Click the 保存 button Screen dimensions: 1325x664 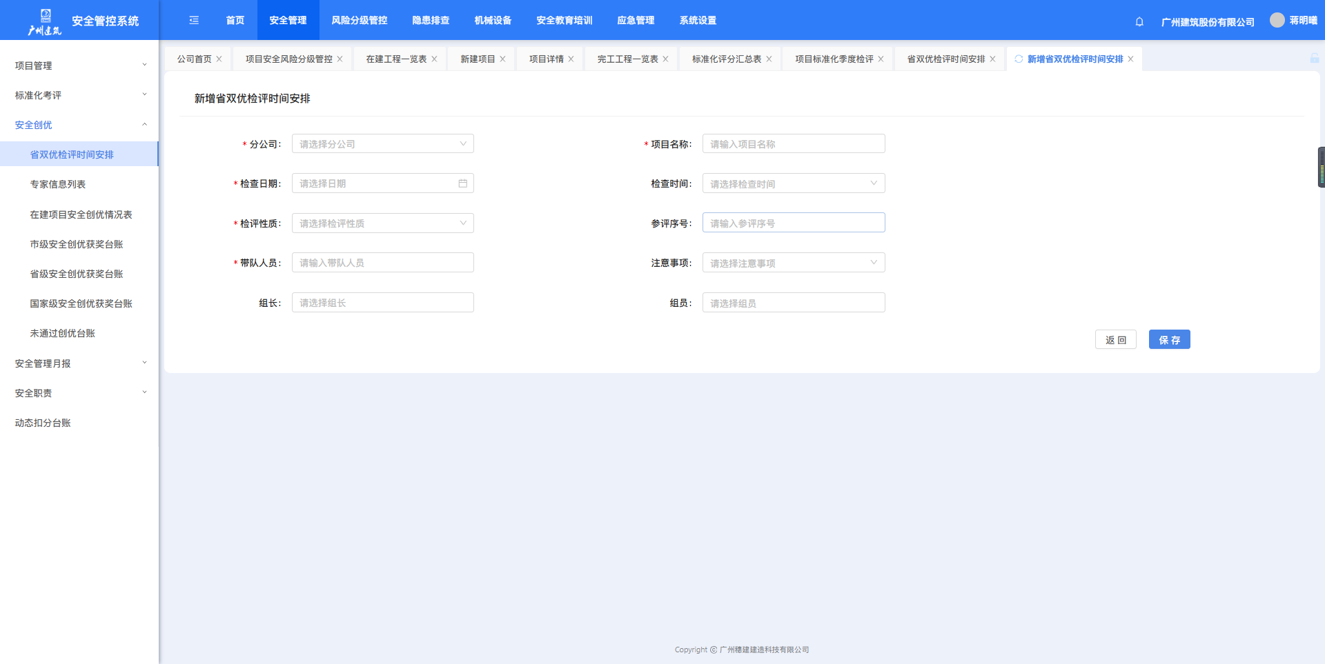[1169, 340]
